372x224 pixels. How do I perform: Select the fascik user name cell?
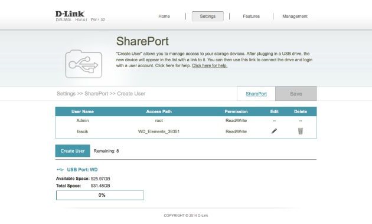[83, 131]
